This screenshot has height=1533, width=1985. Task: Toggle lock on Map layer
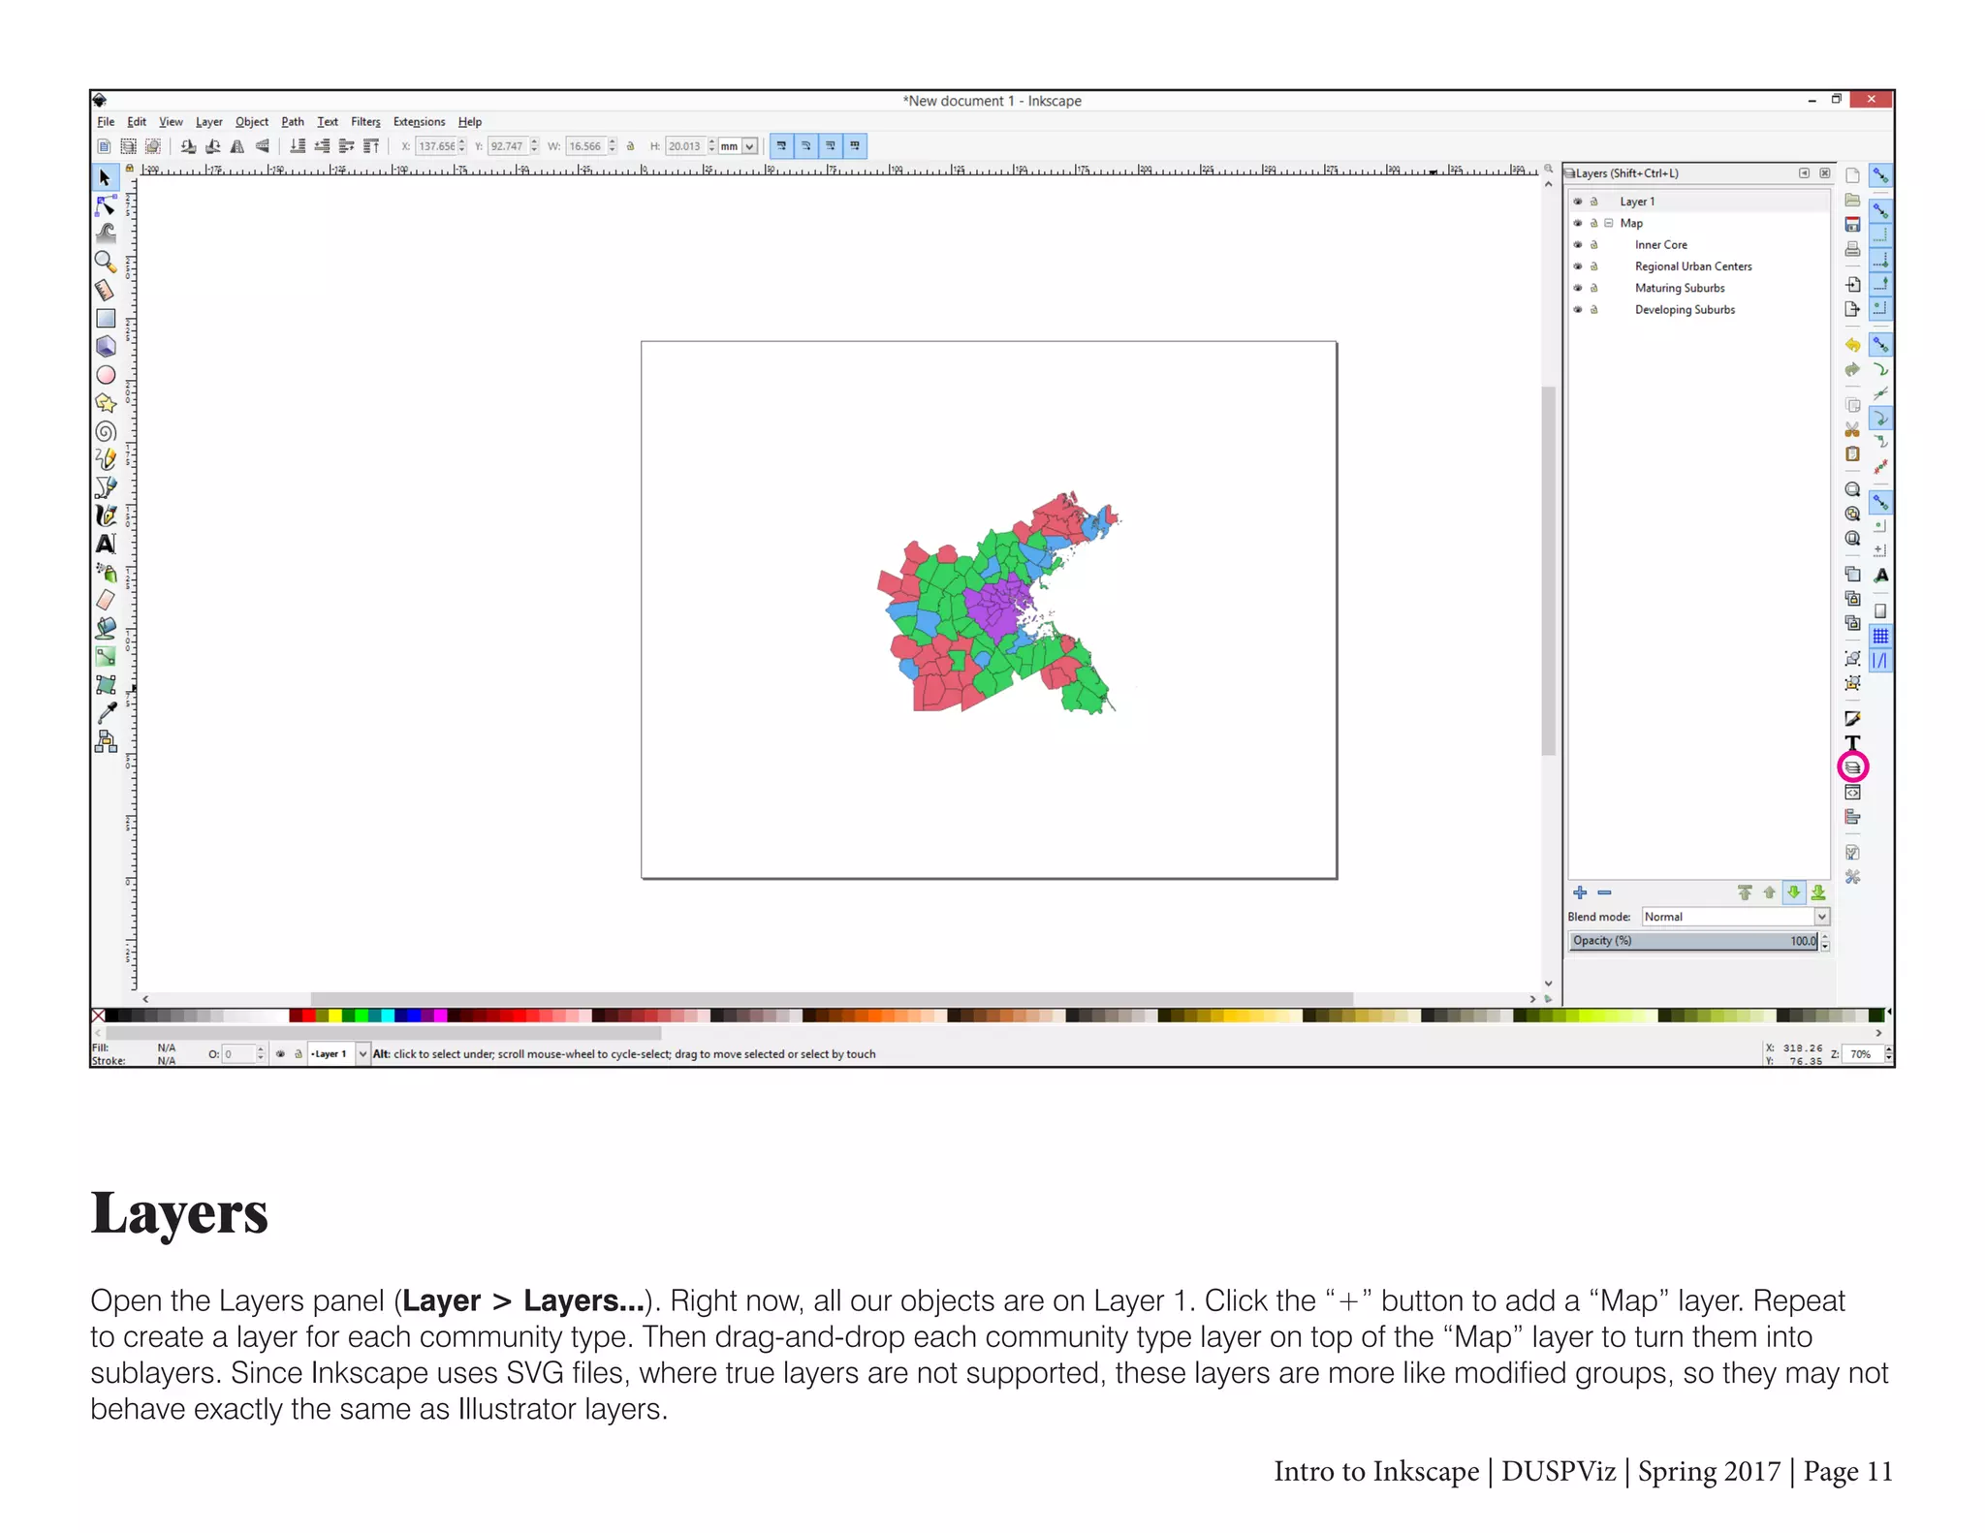[1593, 223]
